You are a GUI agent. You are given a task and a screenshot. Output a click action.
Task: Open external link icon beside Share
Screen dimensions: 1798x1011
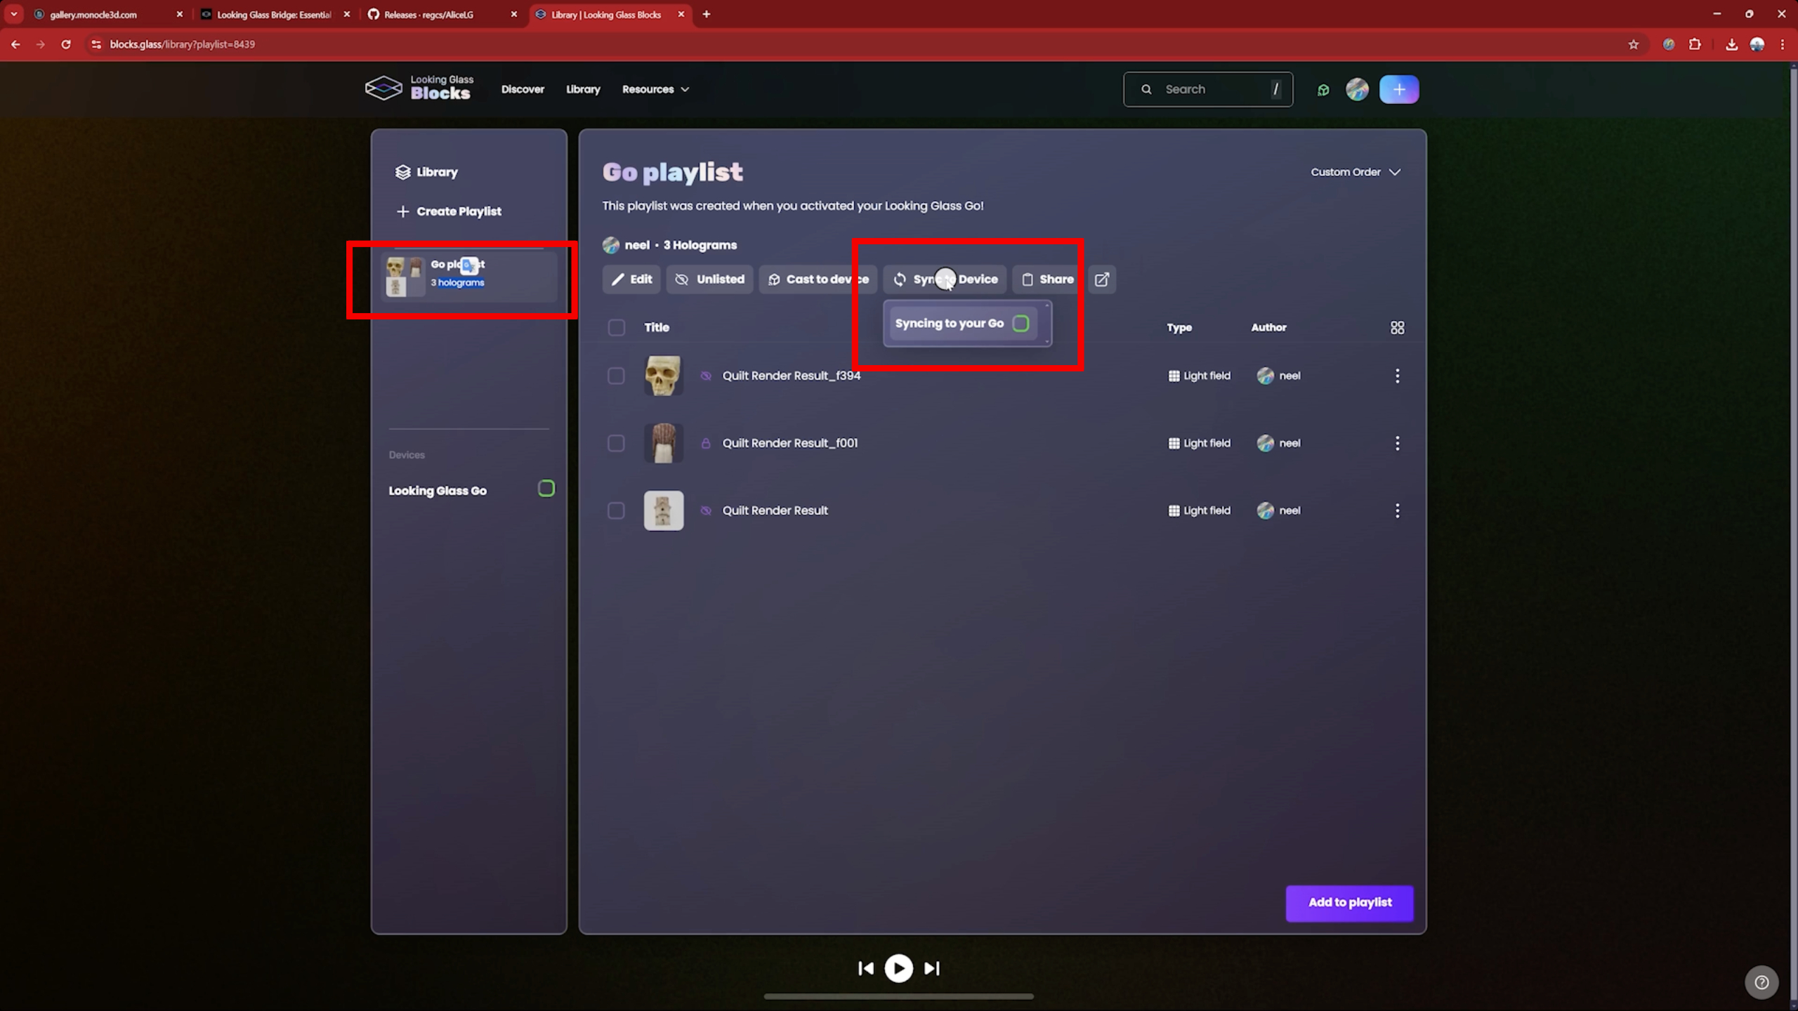tap(1101, 279)
